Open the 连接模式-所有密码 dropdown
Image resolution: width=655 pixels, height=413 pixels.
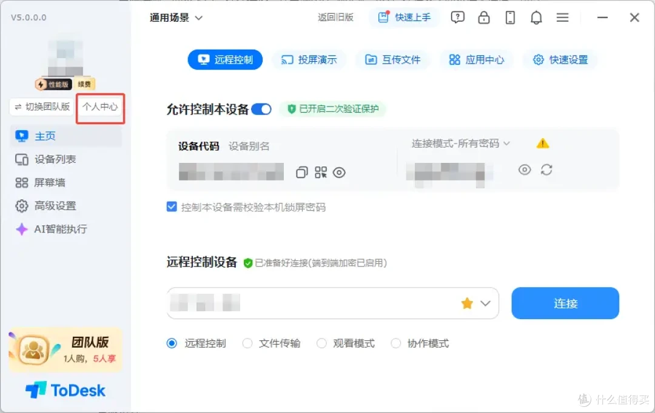coord(461,144)
